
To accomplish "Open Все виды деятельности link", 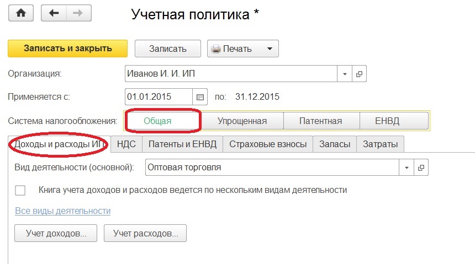I will click(63, 211).
